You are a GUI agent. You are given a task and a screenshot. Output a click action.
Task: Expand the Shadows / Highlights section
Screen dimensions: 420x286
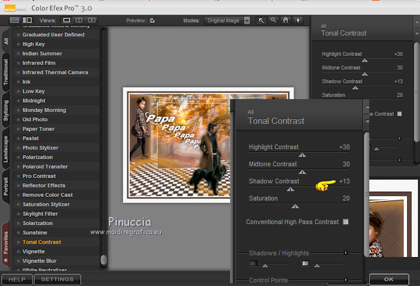346,253
